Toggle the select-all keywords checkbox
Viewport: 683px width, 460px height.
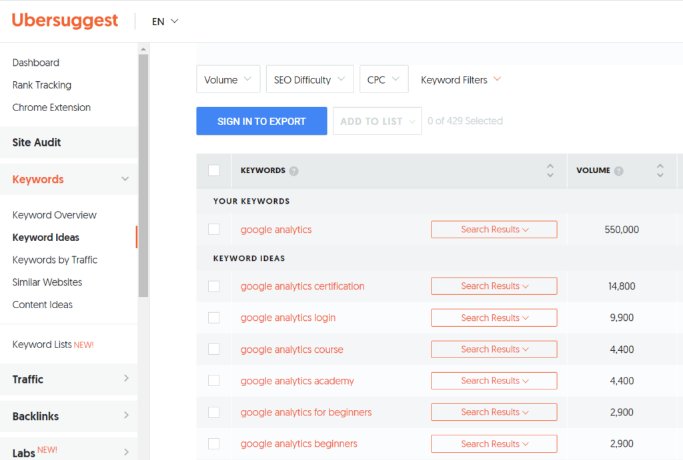tap(214, 170)
